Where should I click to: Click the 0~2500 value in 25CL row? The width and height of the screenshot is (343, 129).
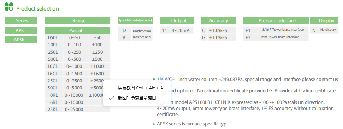75,81
